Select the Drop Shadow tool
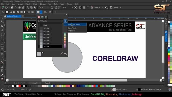This screenshot has height=97, width=172. [2, 67]
